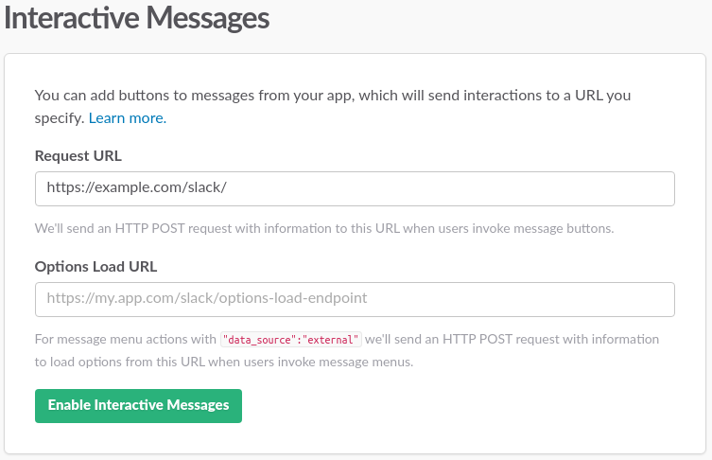
Task: Click the https://example.com/slack/ text in the field
Action: tap(137, 187)
